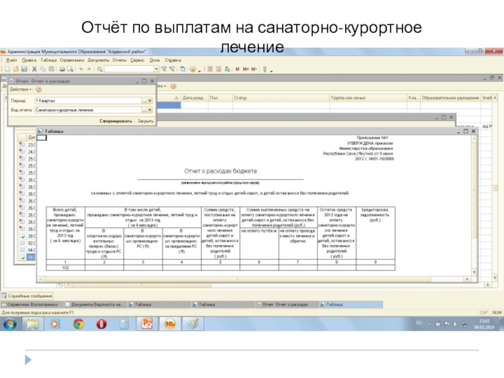Screen dimensions: 504x378
Task: Click the green check icon in row 28.0
Action: [21, 236]
